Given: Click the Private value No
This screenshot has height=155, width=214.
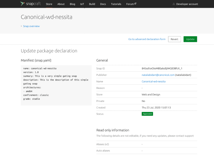Looking at the screenshot, I should [143, 101].
